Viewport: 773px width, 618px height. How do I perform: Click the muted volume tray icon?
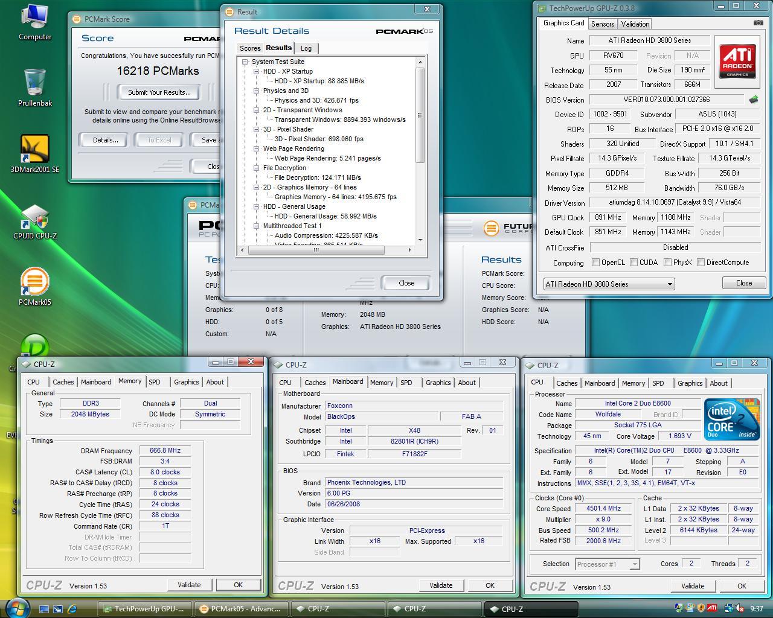point(740,608)
